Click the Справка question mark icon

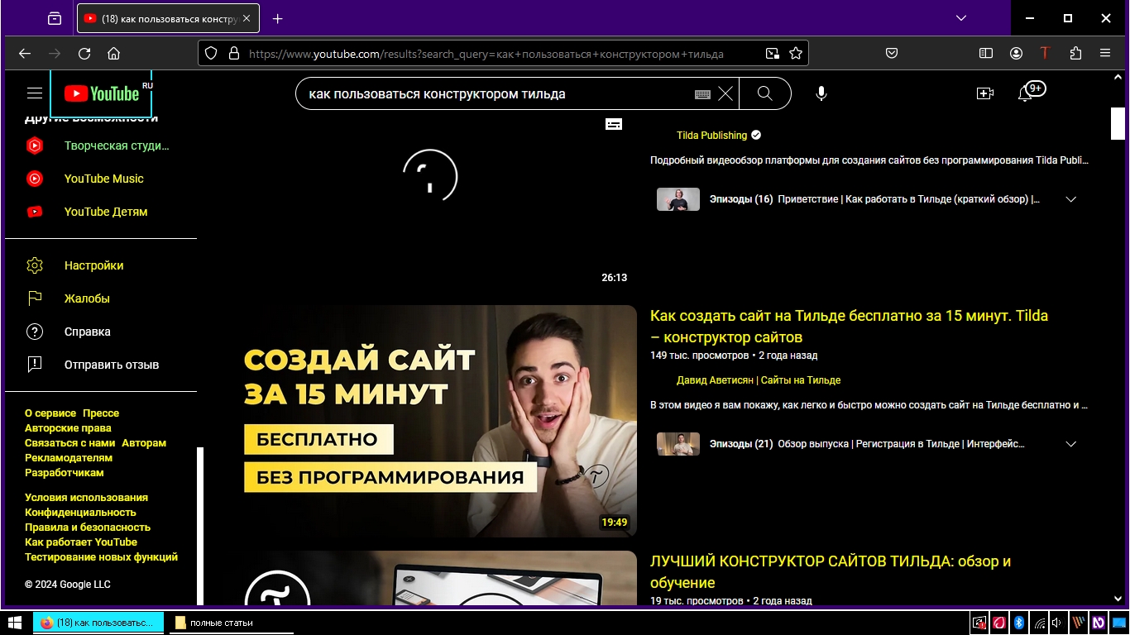35,332
